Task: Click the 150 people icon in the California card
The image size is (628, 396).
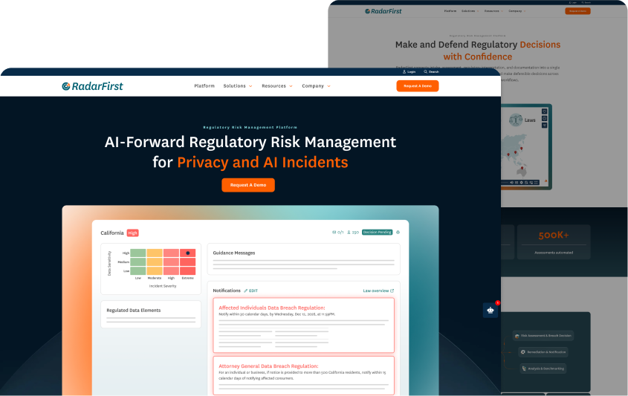Action: pos(349,233)
